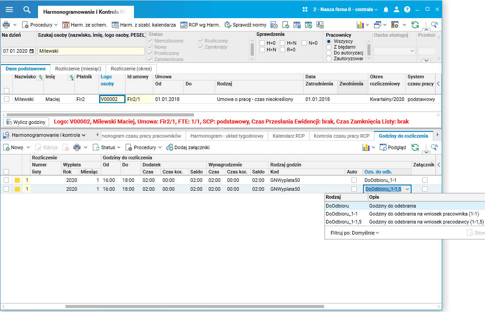Open notifications bell

click(386, 10)
